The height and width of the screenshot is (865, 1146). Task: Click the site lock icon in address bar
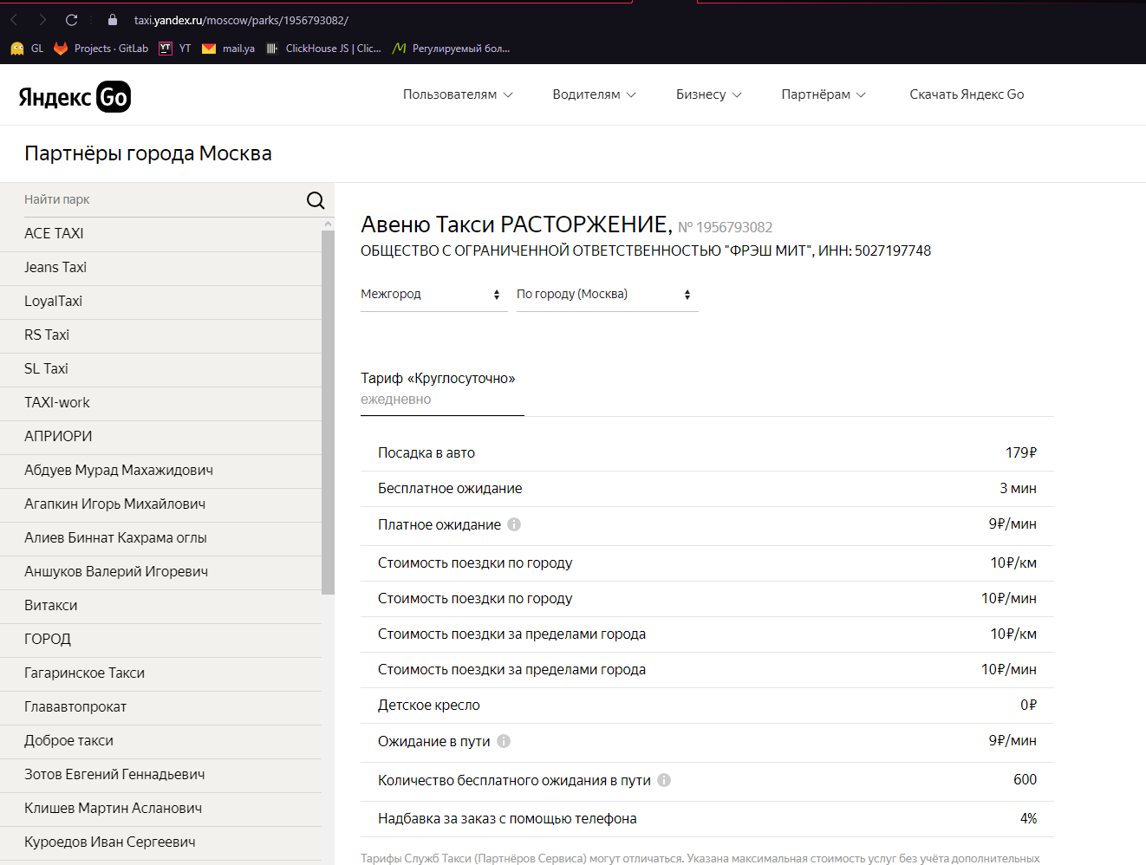click(x=113, y=20)
